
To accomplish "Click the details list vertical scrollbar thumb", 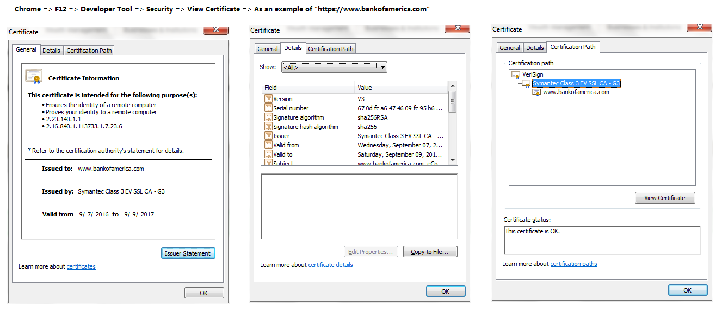I will point(453,102).
